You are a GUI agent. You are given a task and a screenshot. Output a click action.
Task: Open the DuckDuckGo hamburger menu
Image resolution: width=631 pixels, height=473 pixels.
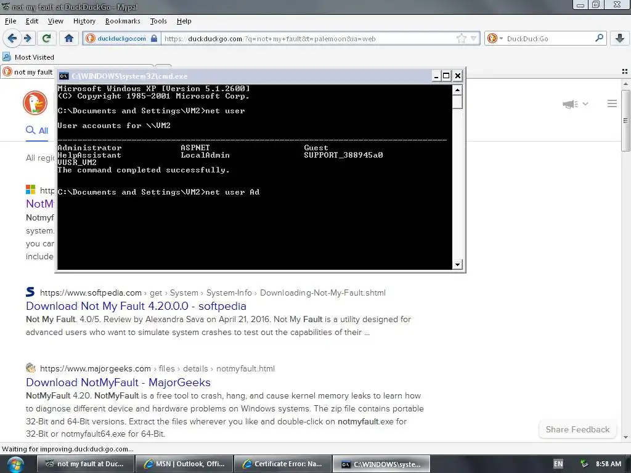pyautogui.click(x=612, y=103)
